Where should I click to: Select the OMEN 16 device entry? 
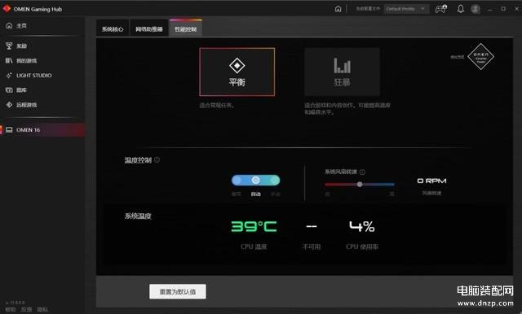click(x=42, y=130)
